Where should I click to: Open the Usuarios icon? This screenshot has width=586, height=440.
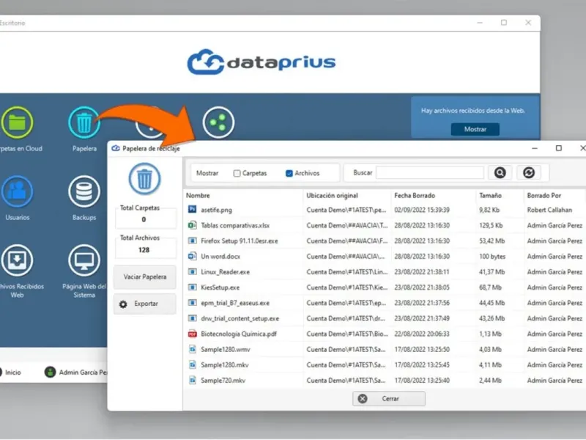(x=16, y=191)
